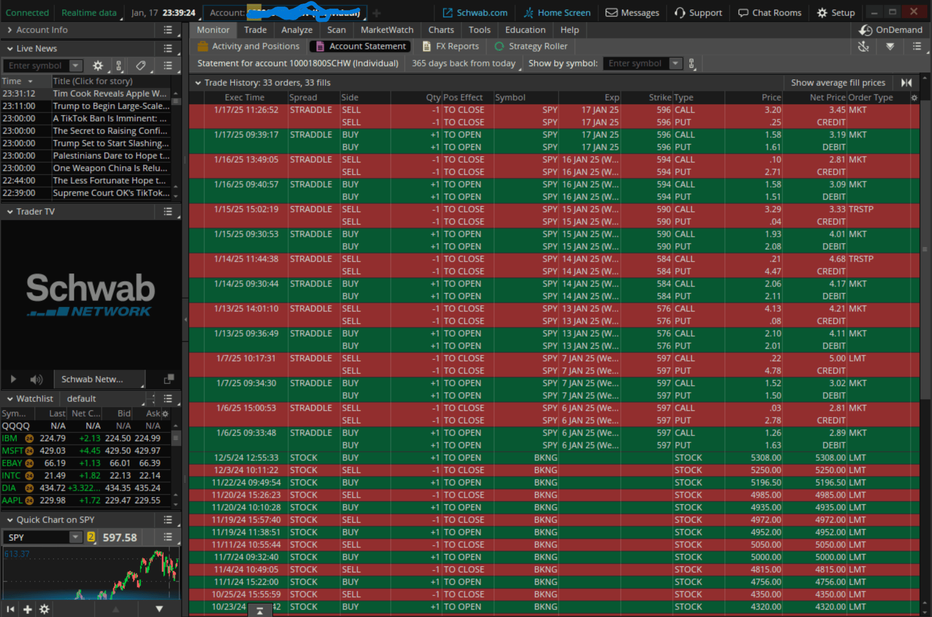Expand the Account Info panel
932x617 pixels.
pyautogui.click(x=10, y=30)
